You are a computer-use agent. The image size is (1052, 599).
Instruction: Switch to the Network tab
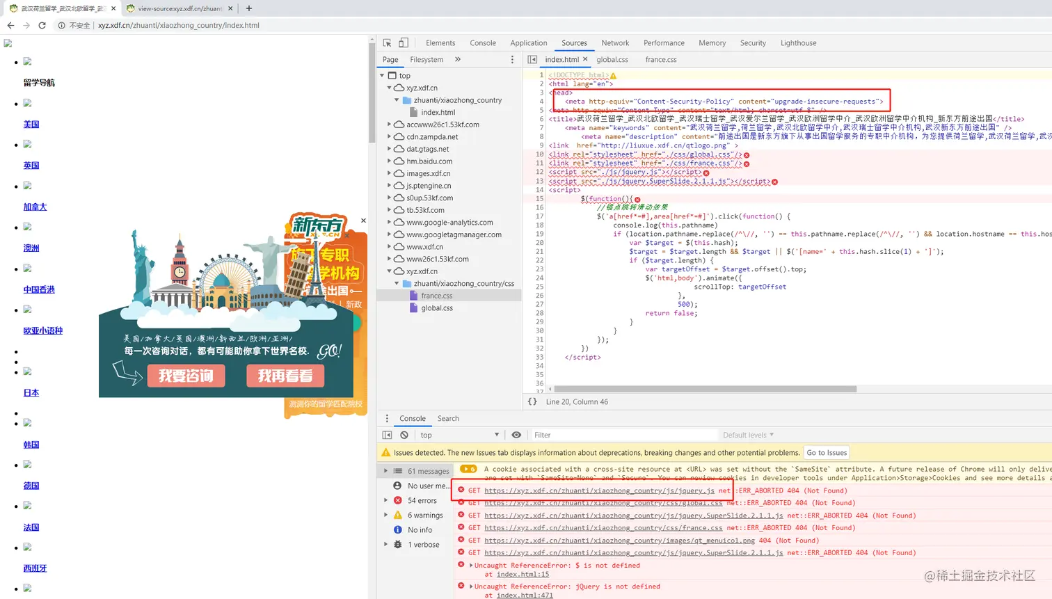pos(615,42)
